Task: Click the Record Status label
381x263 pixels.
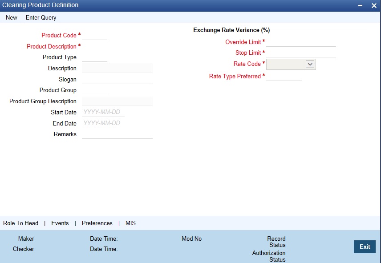Action: click(276, 242)
